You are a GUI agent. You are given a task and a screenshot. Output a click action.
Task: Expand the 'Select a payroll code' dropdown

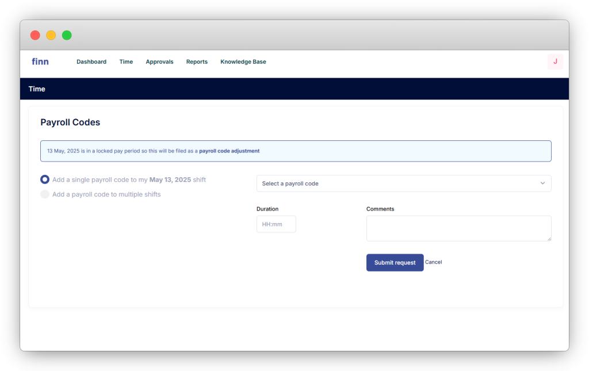[403, 183]
